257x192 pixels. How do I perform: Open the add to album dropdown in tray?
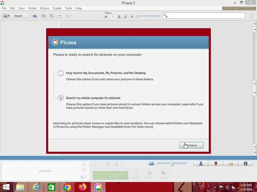[84, 177]
